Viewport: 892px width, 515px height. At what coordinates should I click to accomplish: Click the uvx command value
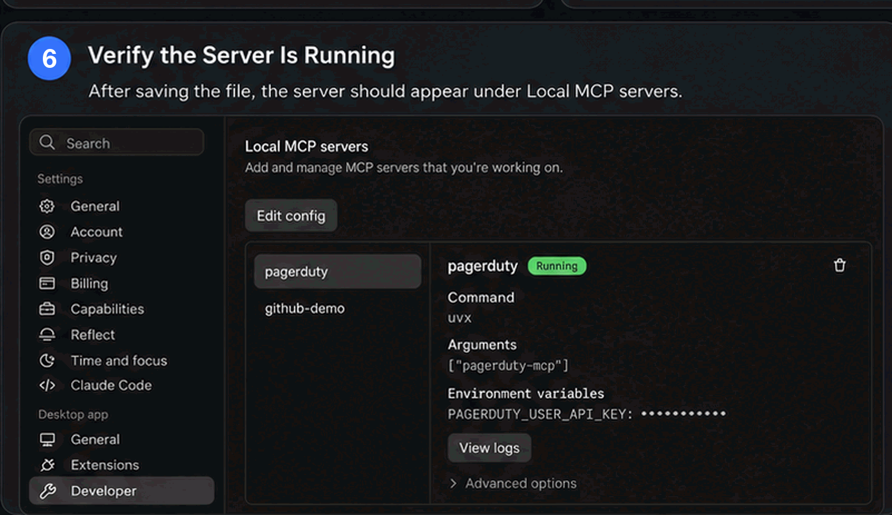tap(460, 318)
